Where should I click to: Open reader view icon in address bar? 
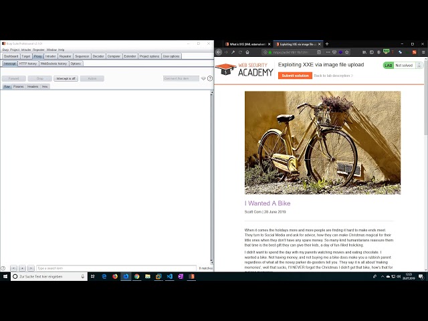coord(319,52)
